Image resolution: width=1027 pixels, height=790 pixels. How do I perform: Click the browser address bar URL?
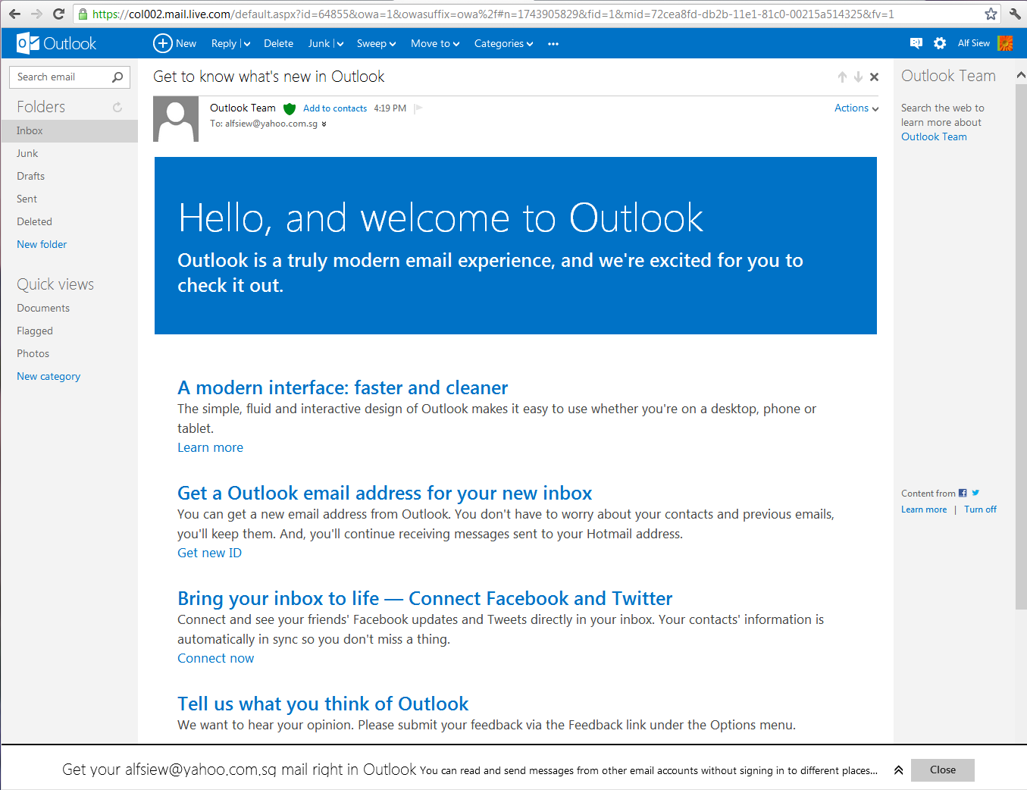pos(493,14)
